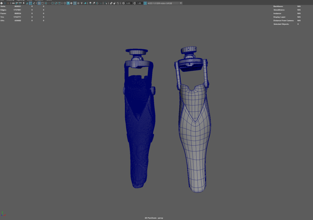This screenshot has width=313, height=220.
Task: Click the Isolate Select icon
Action: coord(105,3)
